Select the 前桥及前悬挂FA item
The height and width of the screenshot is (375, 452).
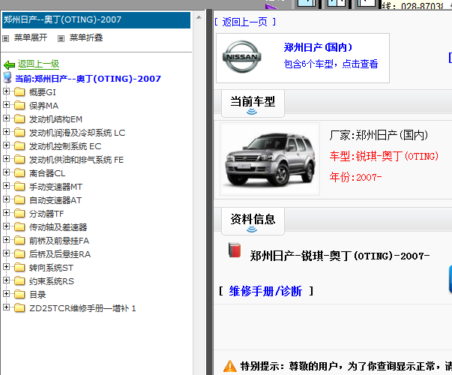click(x=59, y=241)
